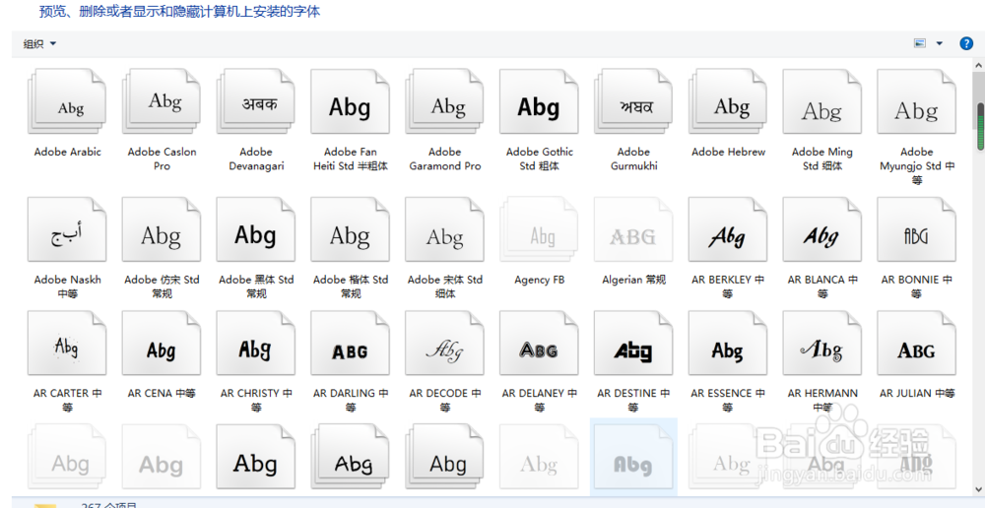Expand the view options dropdown arrow
This screenshot has height=508, width=985.
tap(940, 43)
